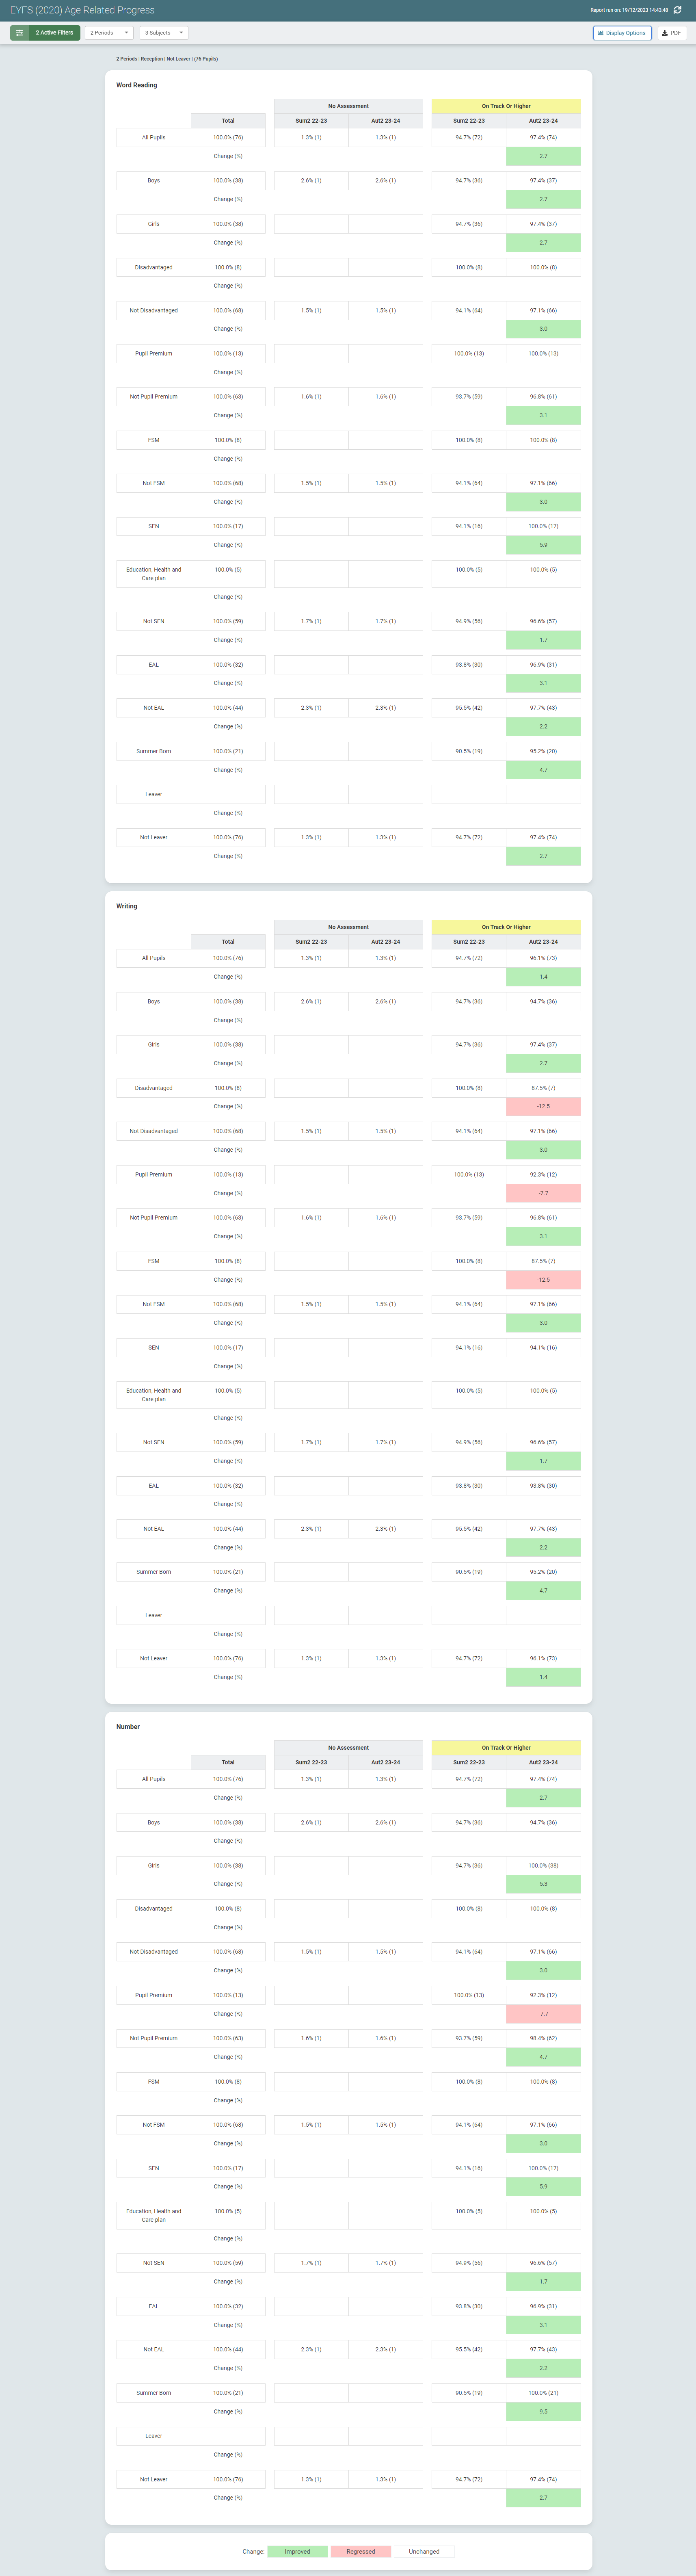696x2576 pixels.
Task: Click the 2 Active Filters button
Action: [x=54, y=33]
